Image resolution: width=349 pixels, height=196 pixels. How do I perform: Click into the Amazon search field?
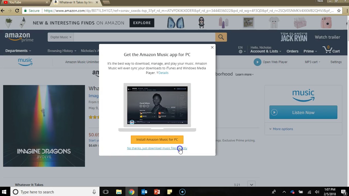coord(144,37)
